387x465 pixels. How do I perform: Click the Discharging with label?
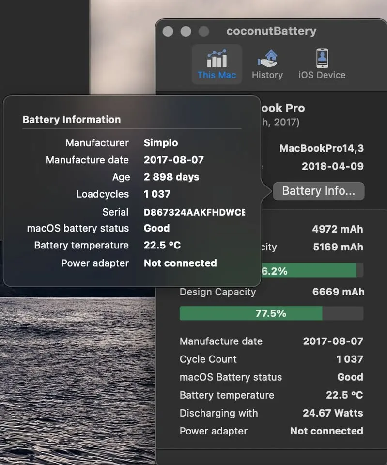click(x=219, y=413)
